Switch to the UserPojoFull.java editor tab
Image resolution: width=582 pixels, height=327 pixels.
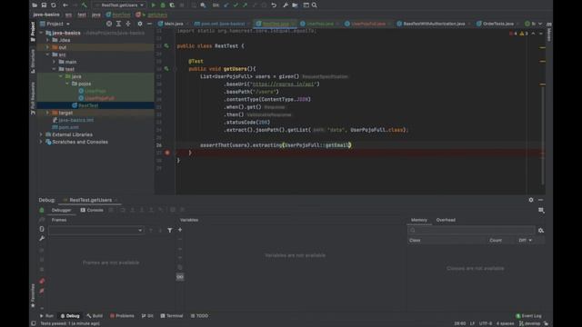click(x=367, y=24)
